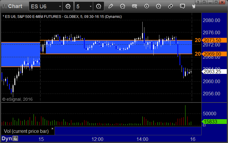
Task: Click the tallest green volume bar
Action: pos(185,115)
